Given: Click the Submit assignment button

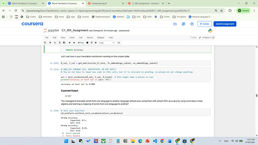Looking at the screenshot, I should tap(225, 24).
